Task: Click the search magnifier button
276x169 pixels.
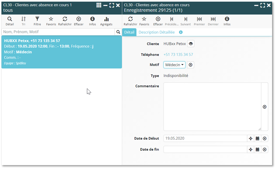Action: [118, 32]
